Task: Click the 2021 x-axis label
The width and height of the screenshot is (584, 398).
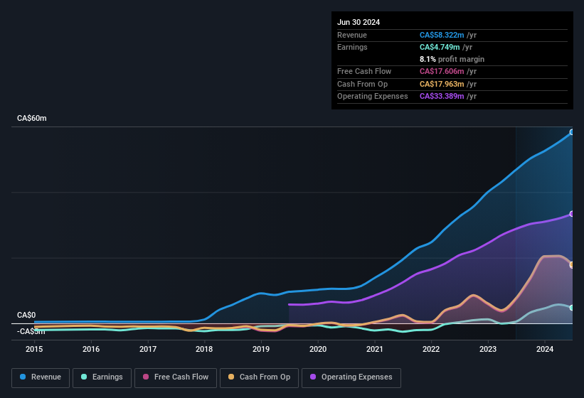Action: 375,349
